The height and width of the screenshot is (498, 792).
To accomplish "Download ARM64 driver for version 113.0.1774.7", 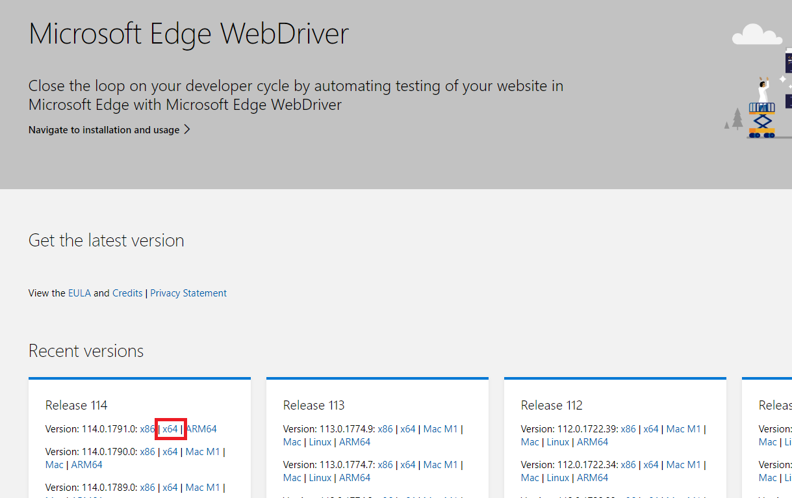I will coord(355,478).
